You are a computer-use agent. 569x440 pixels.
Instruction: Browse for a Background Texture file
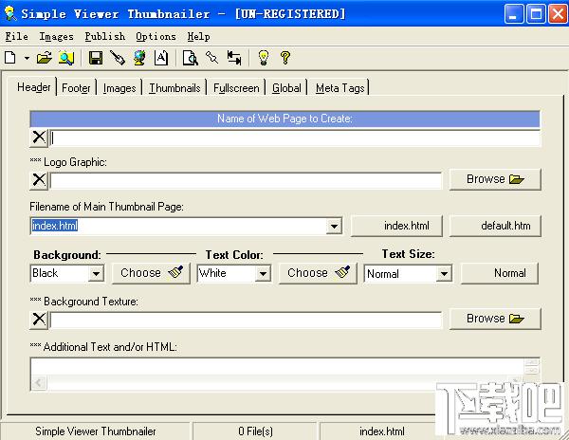pyautogui.click(x=495, y=319)
